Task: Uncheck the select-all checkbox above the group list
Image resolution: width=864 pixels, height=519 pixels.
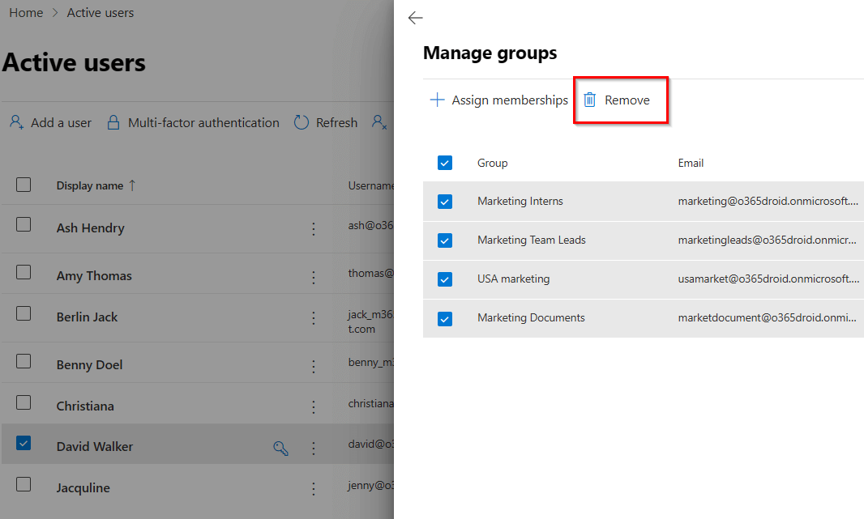Action: pos(445,162)
